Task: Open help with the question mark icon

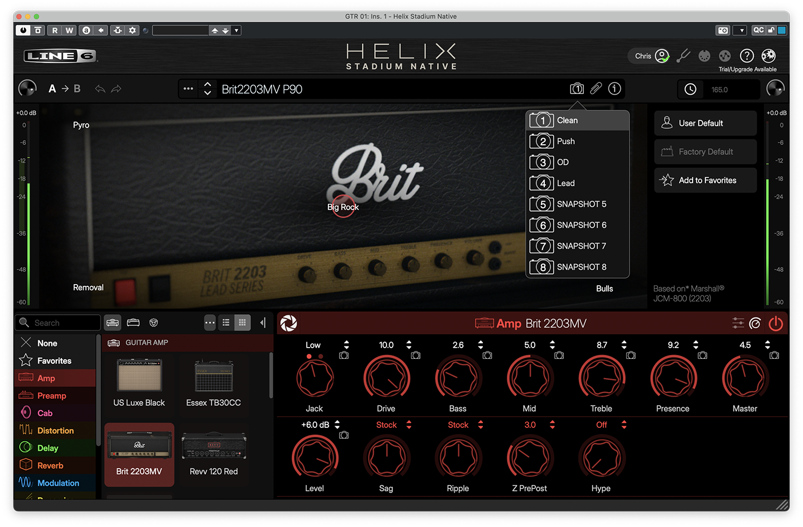Action: pos(747,56)
